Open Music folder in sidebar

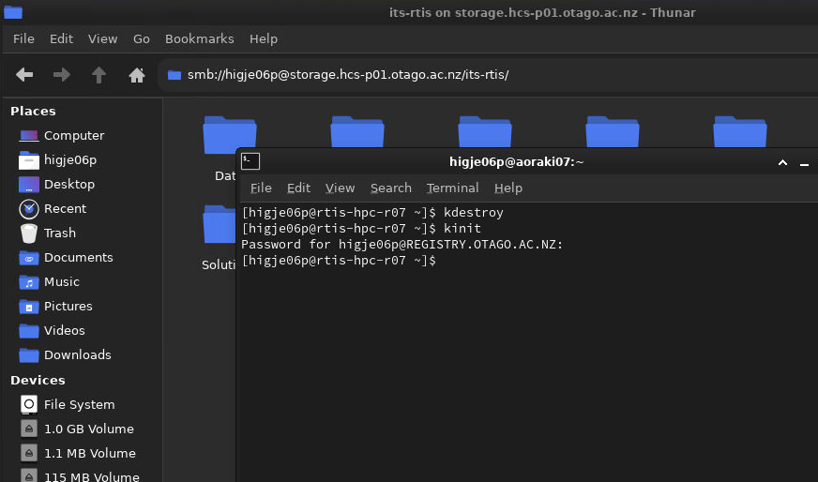point(61,282)
